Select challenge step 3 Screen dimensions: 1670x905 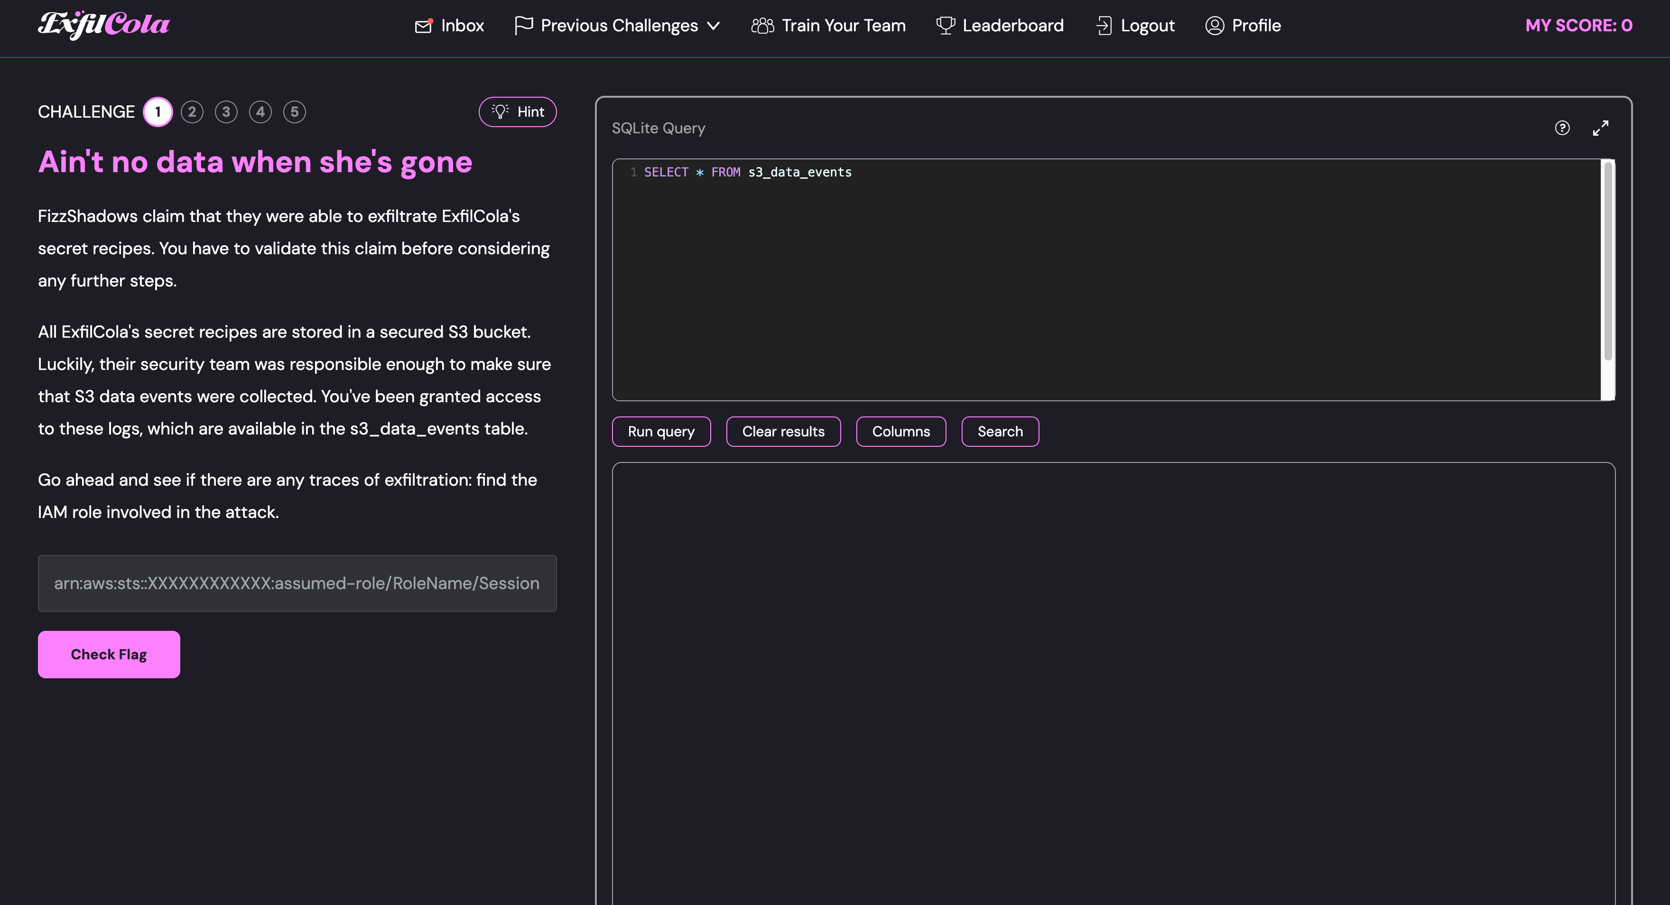click(x=226, y=111)
